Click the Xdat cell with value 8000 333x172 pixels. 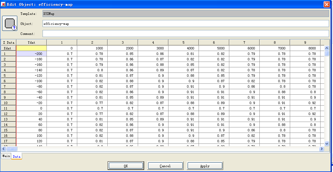[305, 48]
